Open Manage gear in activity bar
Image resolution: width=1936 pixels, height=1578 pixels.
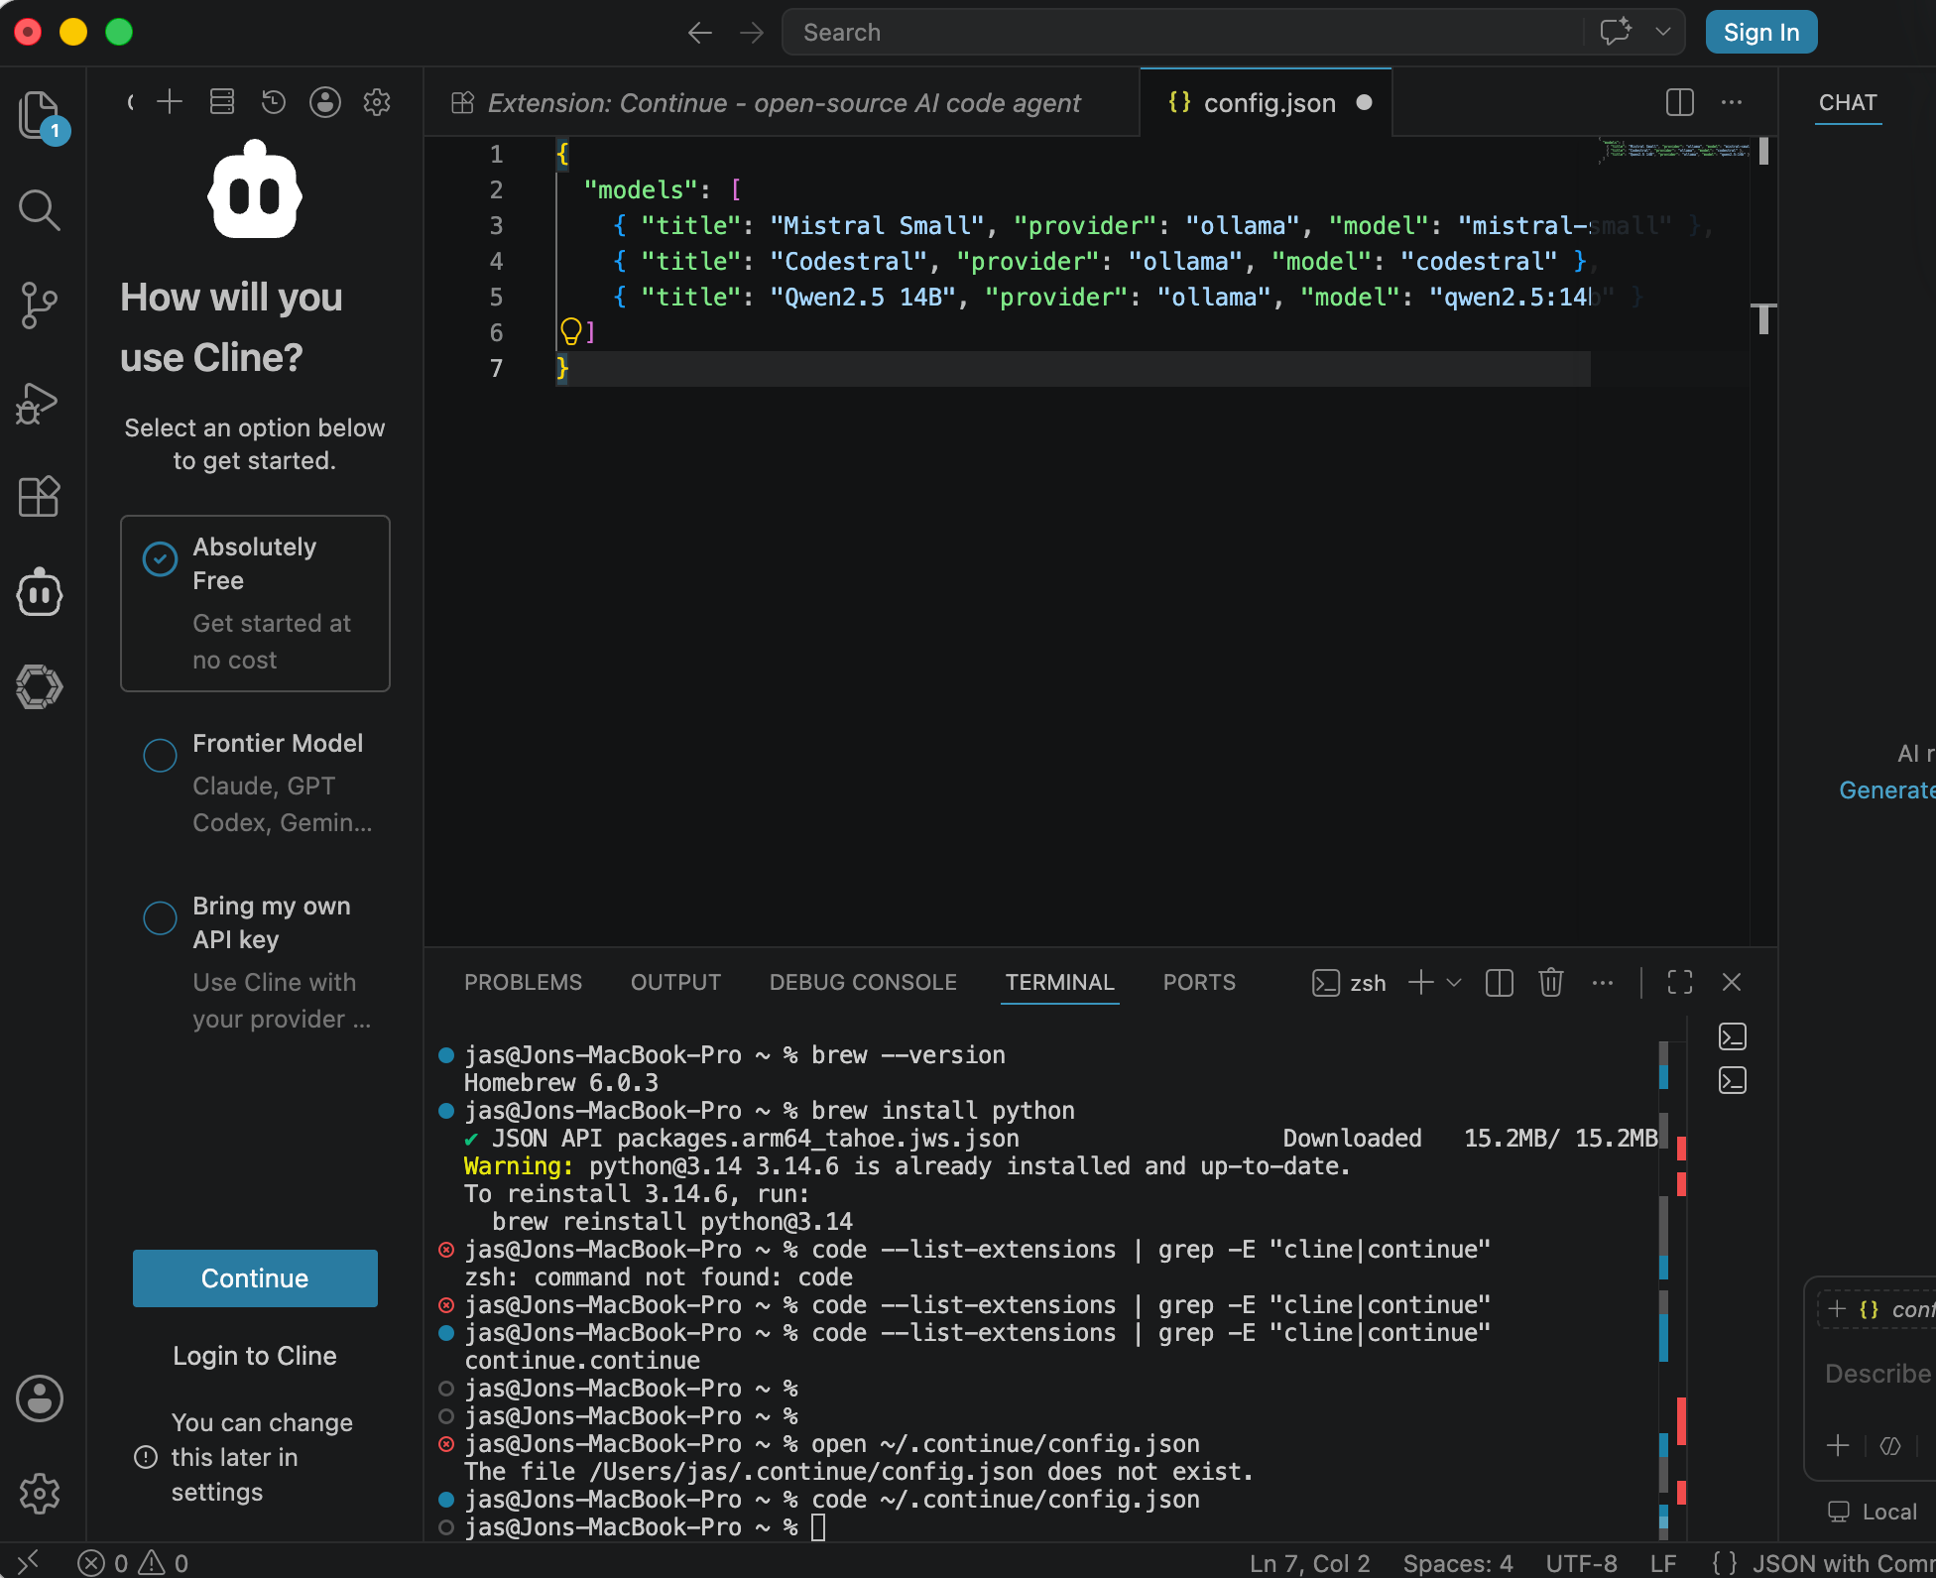pos(40,1494)
